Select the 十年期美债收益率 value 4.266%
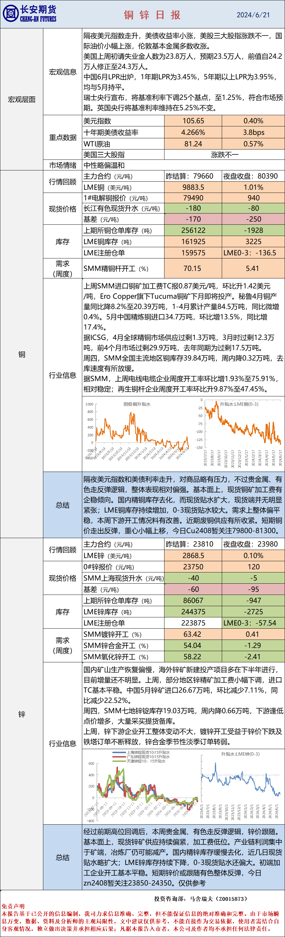 pyautogui.click(x=193, y=132)
